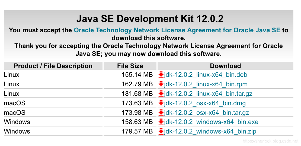Viewport: 301px width, 146px height.
Task: Click the File Size column header
Action: [x=130, y=66]
